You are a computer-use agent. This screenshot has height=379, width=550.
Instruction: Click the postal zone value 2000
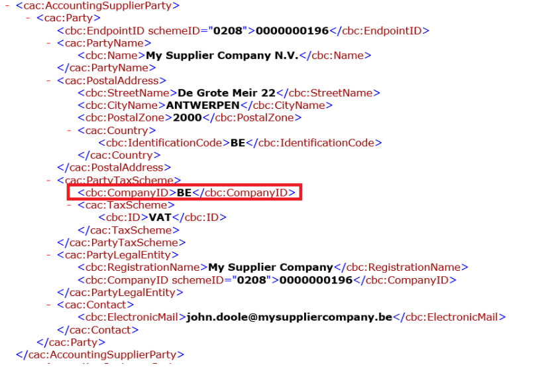coord(187,118)
